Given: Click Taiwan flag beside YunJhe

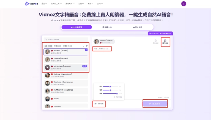Looking at the screenshot, I should point(52,58).
